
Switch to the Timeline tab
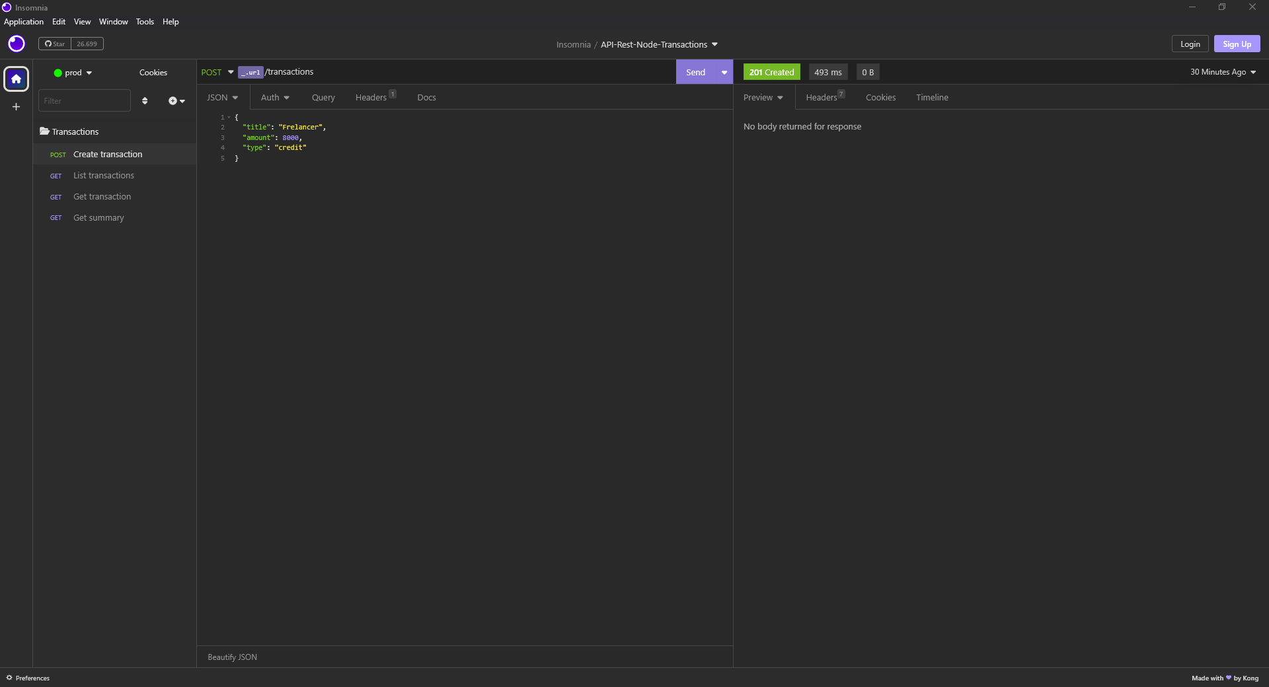point(932,97)
